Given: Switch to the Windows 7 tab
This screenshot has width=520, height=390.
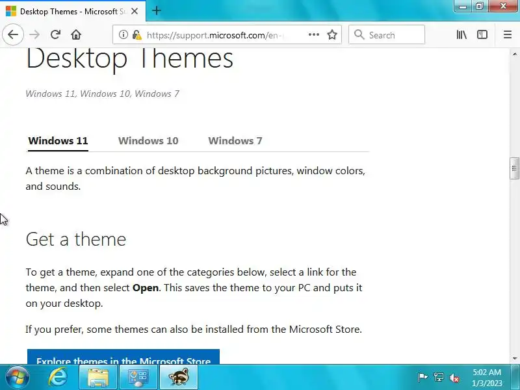Looking at the screenshot, I should click(235, 140).
